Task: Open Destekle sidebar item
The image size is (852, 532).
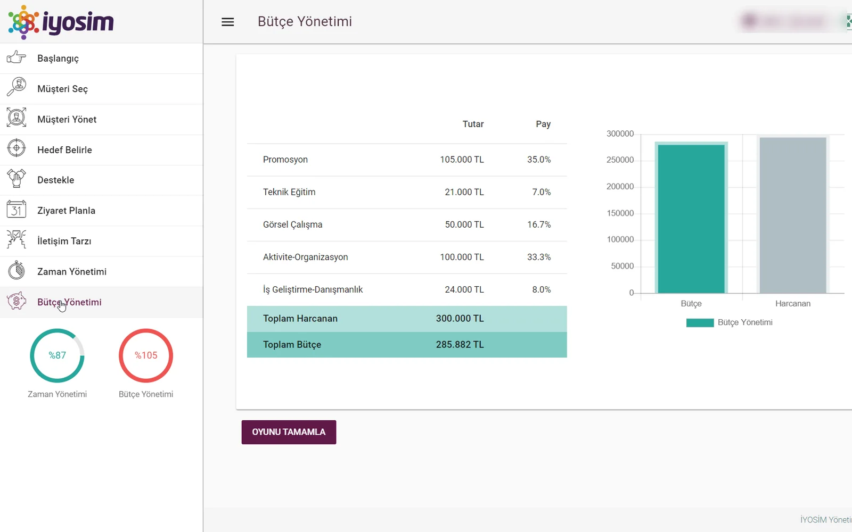Action: coord(101,180)
